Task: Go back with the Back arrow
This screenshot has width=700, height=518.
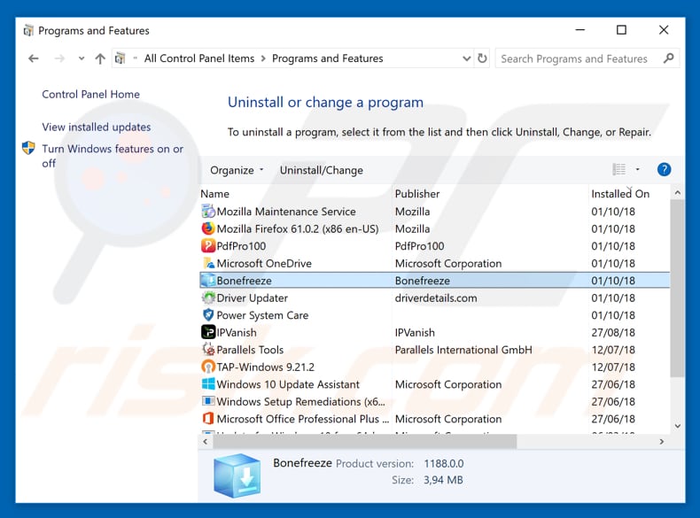Action: 34,58
